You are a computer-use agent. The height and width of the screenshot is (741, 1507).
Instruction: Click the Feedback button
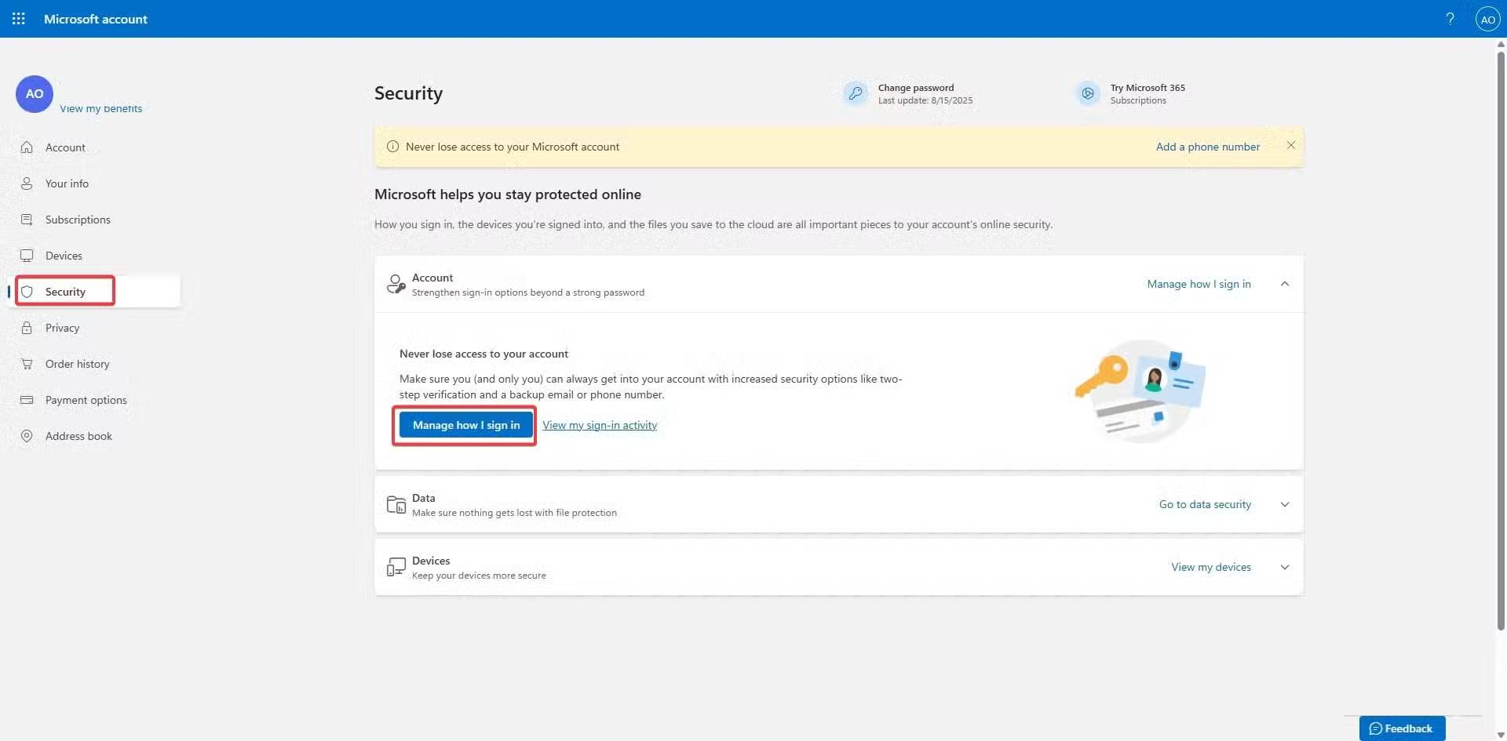pos(1401,728)
